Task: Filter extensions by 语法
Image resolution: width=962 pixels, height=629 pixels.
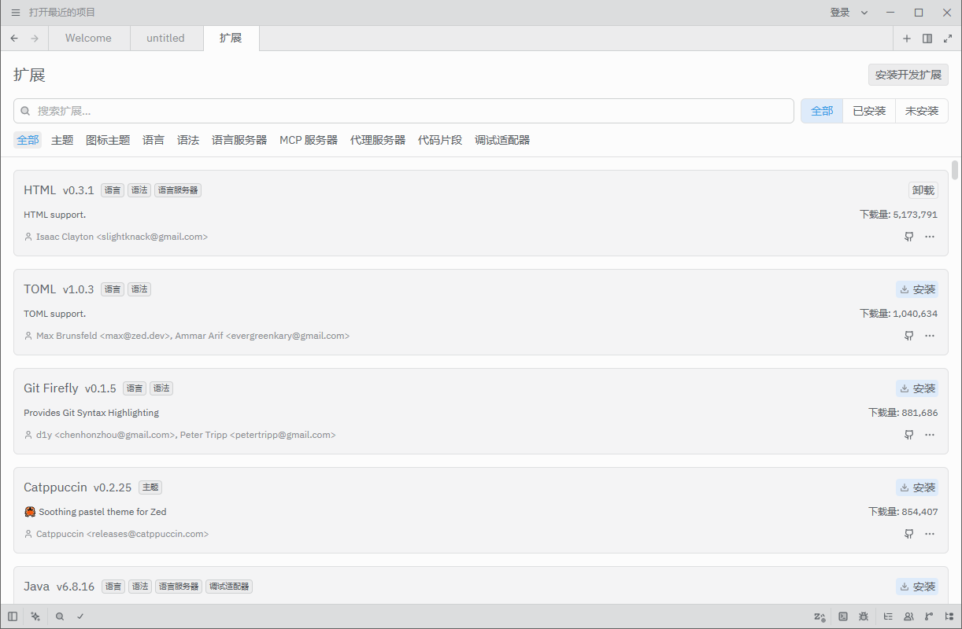Action: point(188,140)
